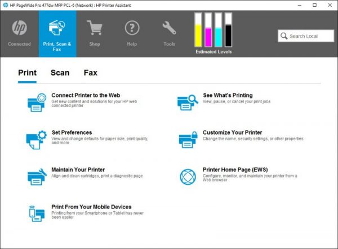Click 'View, pause, or cancel your print jobs' text
Viewport: 338px width, 249px height.
pos(237,101)
